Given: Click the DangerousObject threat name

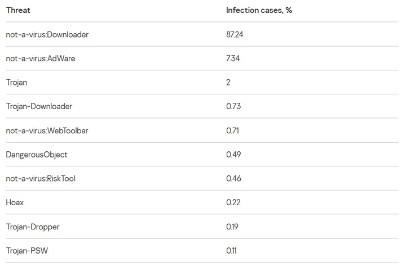Looking at the screenshot, I should coord(37,155).
